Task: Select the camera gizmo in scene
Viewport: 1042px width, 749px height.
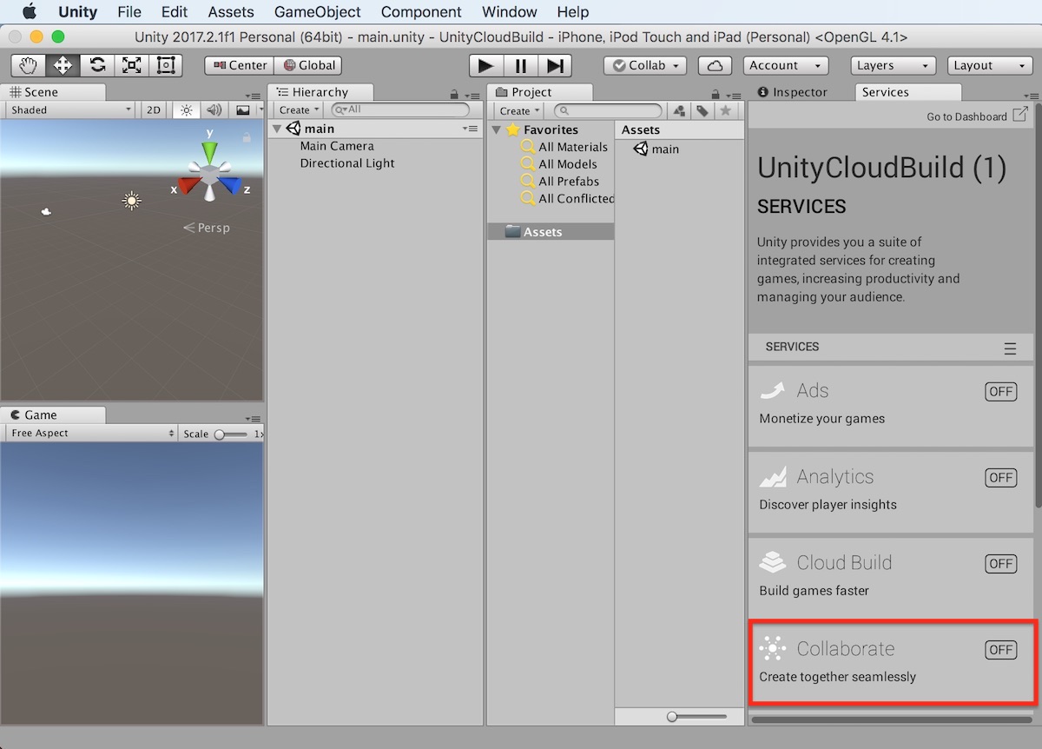Action: [46, 211]
